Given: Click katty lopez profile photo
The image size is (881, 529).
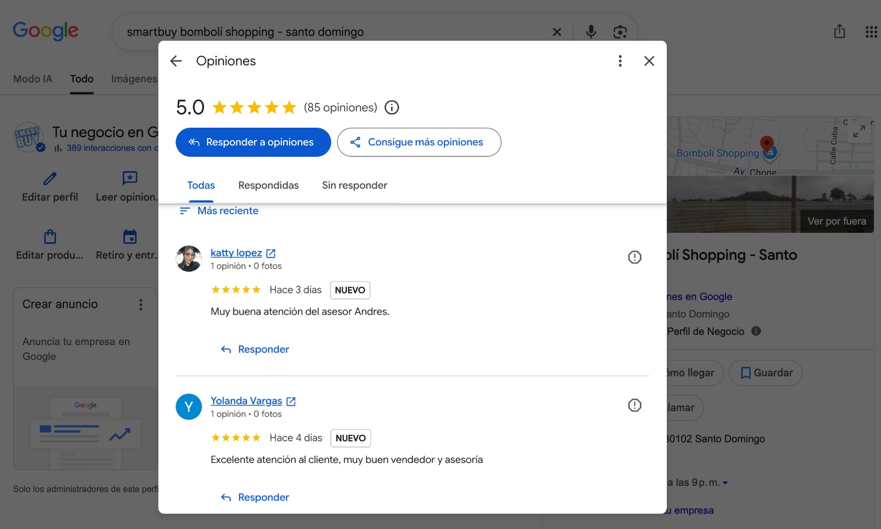Looking at the screenshot, I should pyautogui.click(x=189, y=259).
